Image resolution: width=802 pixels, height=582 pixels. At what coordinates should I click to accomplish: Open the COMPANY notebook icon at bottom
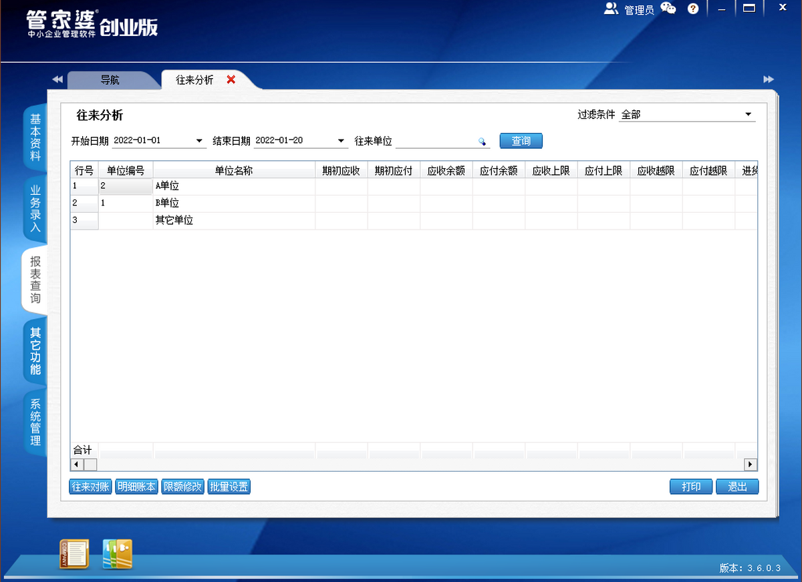click(74, 554)
